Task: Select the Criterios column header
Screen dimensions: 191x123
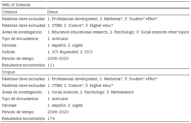Action: (x=9, y=12)
